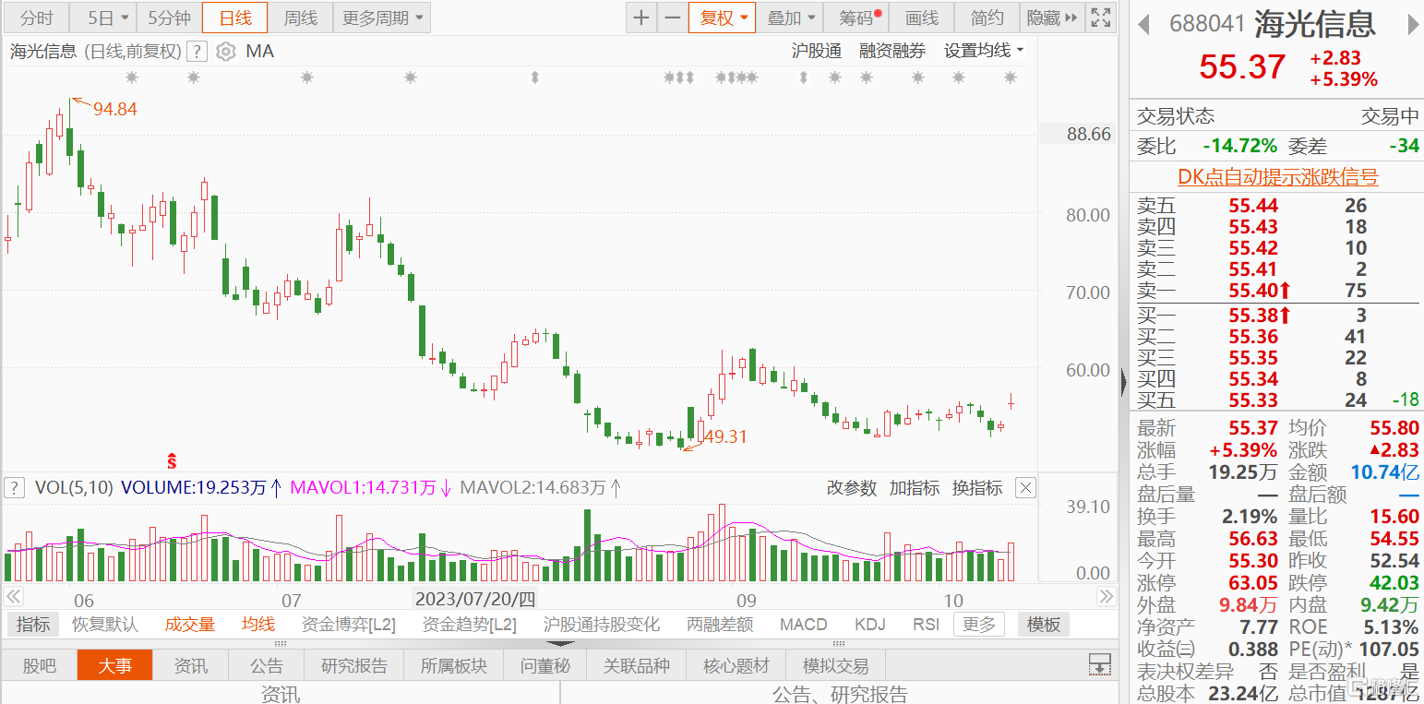This screenshot has height=704, width=1424.
Task: Jump chart to latest data double-right arrow
Action: 1105,598
